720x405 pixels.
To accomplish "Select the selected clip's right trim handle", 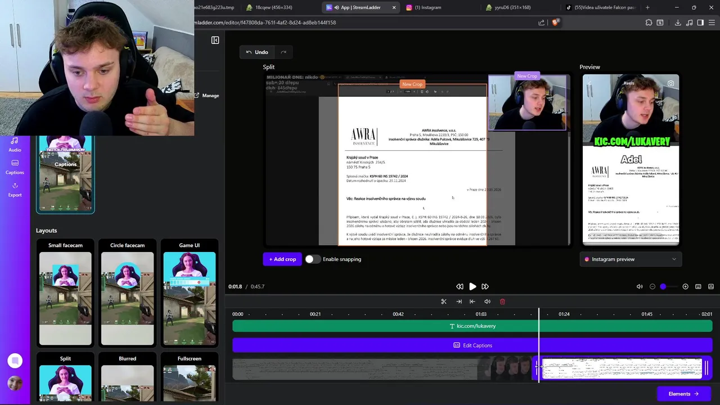I will click(x=706, y=368).
